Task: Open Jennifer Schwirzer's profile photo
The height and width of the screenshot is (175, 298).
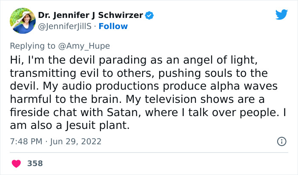Action: point(22,20)
